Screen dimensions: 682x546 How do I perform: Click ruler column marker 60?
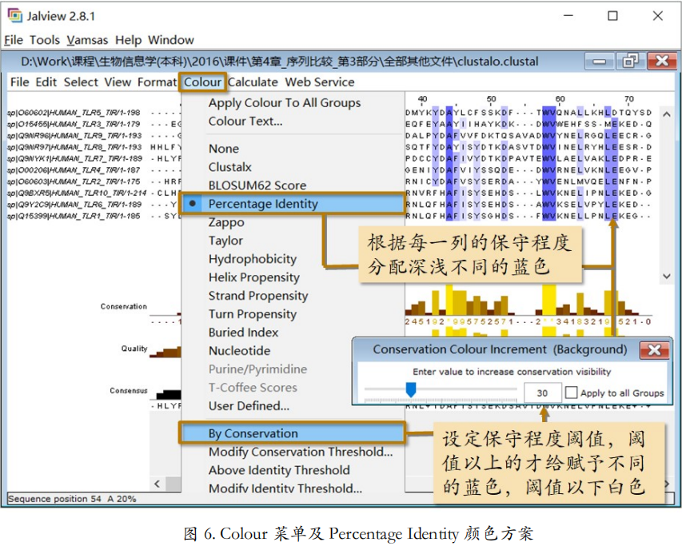pyautogui.click(x=560, y=99)
